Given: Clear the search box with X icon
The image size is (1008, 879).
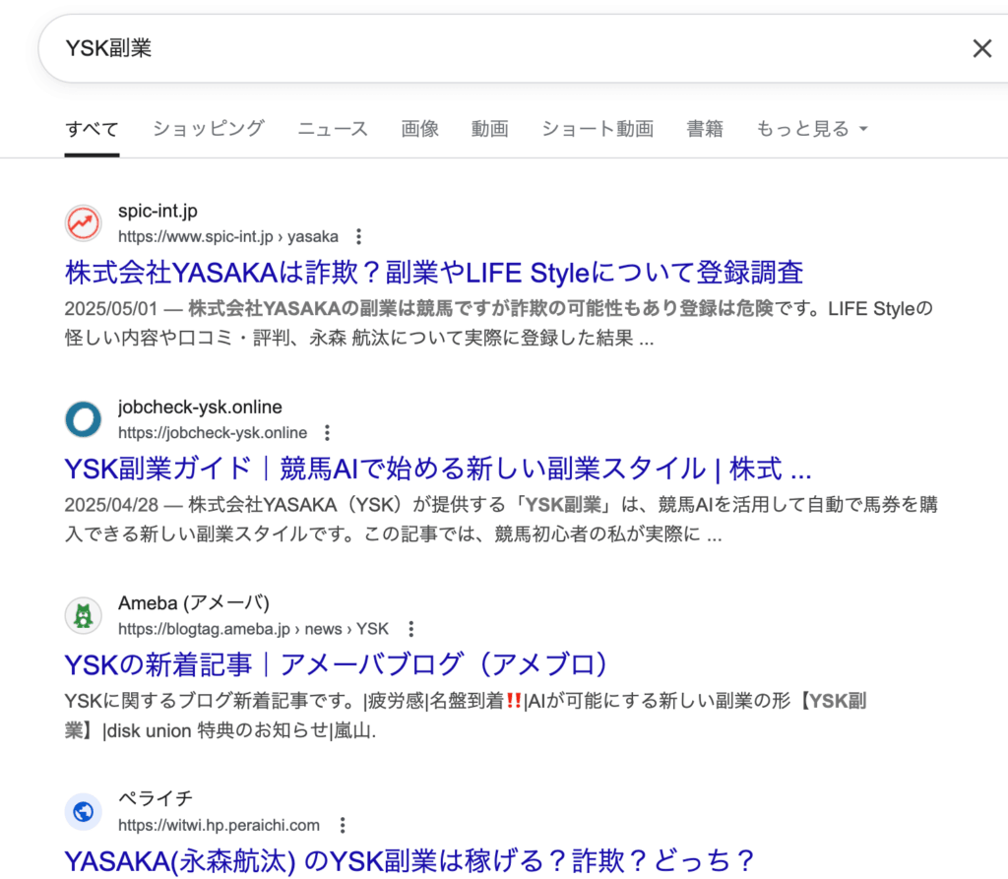Looking at the screenshot, I should (x=981, y=48).
